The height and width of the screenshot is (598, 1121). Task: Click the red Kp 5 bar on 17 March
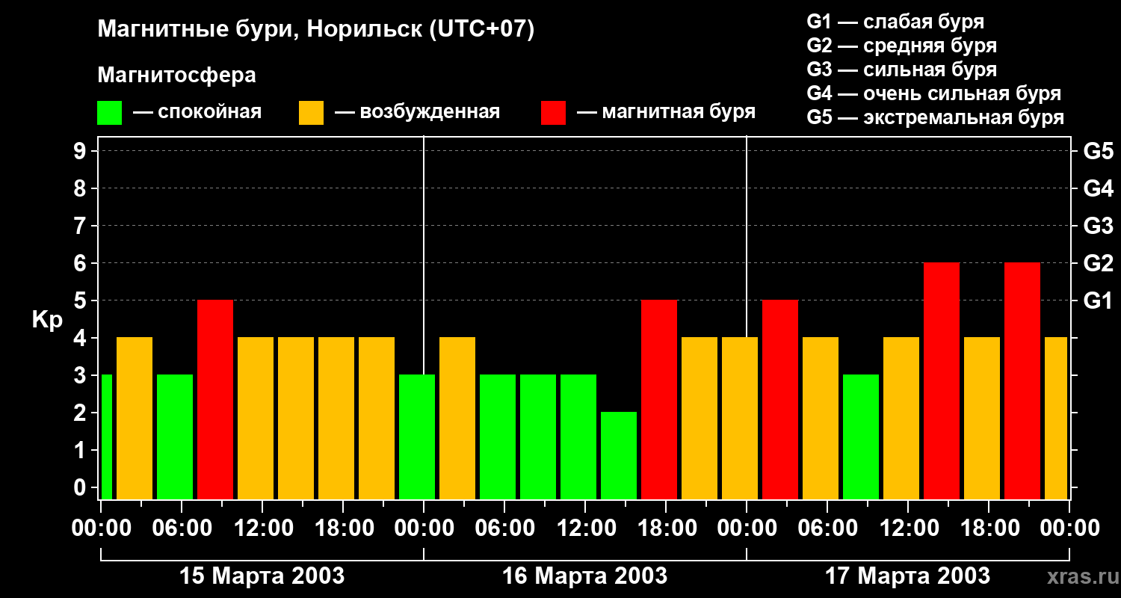(x=780, y=399)
